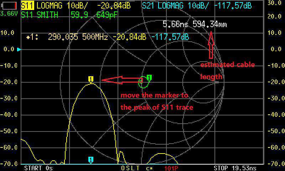Click the 3.66V battery voltage reading

pyautogui.click(x=9, y=14)
